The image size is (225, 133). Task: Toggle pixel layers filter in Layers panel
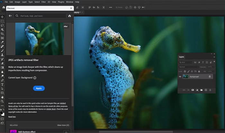point(195,62)
